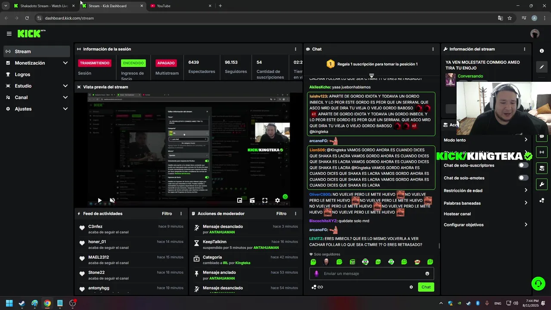Open a new browser tab
Screen dimensions: 551x310
tap(220, 6)
